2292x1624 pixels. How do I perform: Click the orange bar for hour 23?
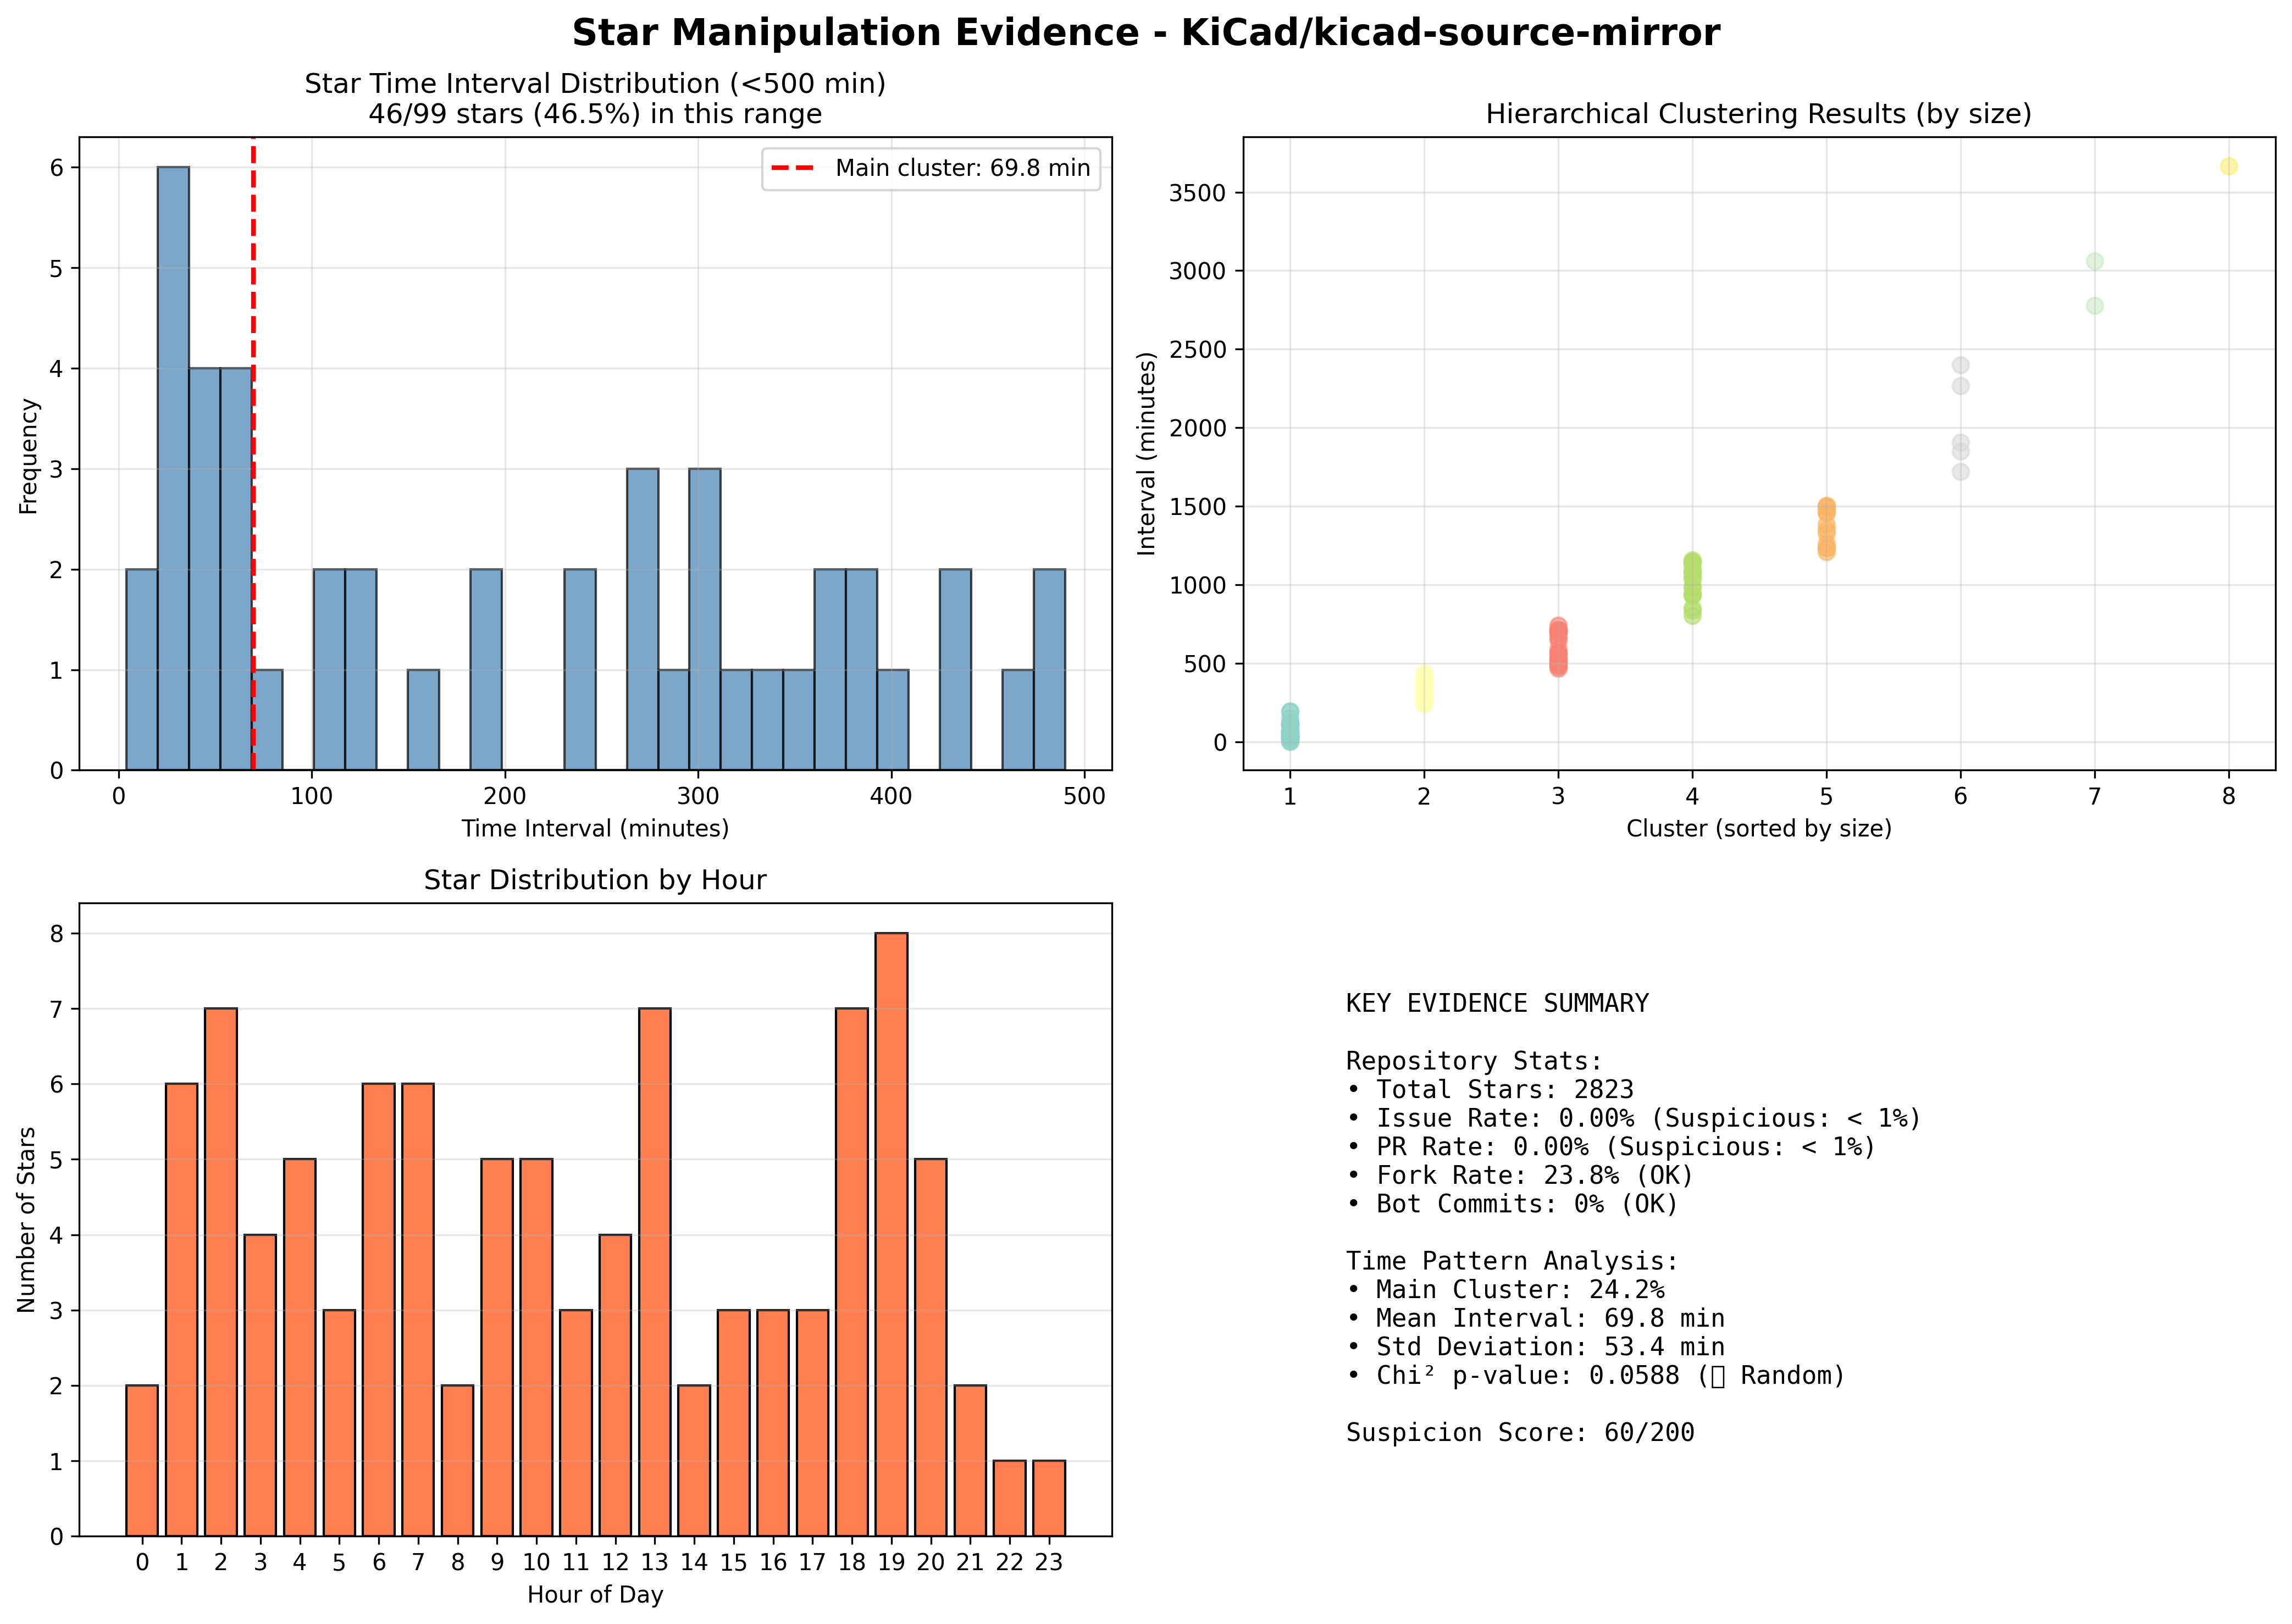pos(1049,1498)
